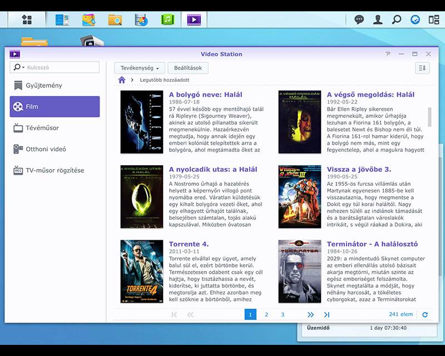
Task: Open the Film library in the sidebar
Action: click(x=55, y=106)
